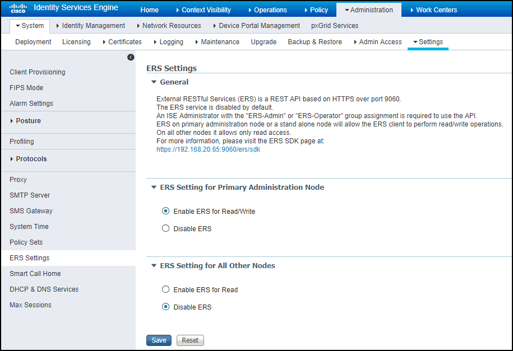Open the Operations menu
Screen dimensions: 513x351
[267, 10]
